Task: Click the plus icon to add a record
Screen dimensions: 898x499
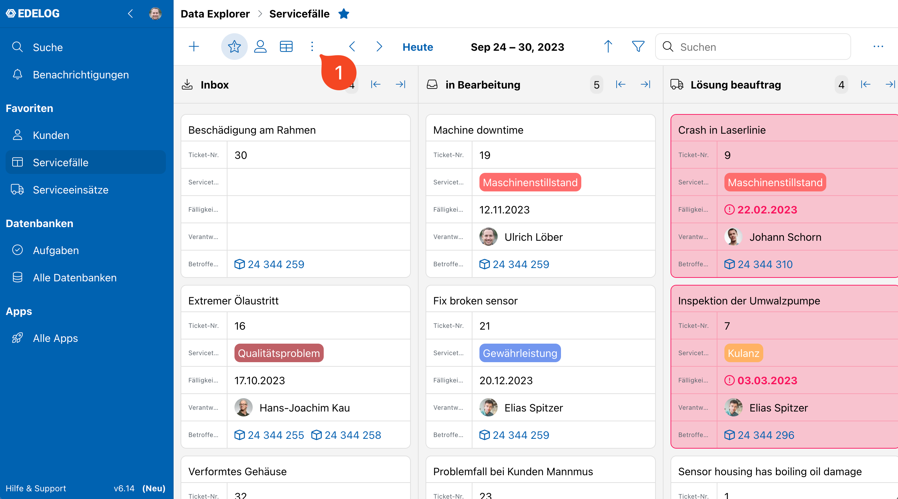Action: coord(194,47)
